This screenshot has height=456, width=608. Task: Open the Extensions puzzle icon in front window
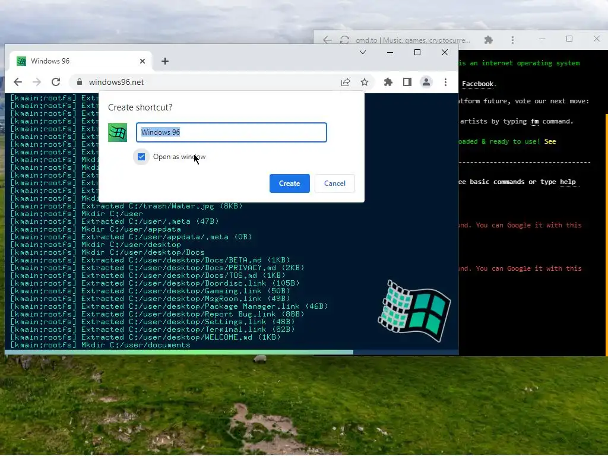[388, 82]
